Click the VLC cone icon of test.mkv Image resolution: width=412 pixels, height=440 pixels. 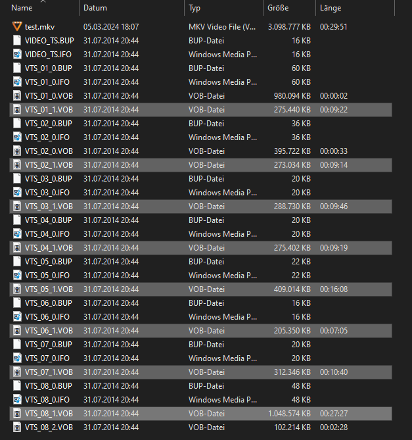(17, 27)
